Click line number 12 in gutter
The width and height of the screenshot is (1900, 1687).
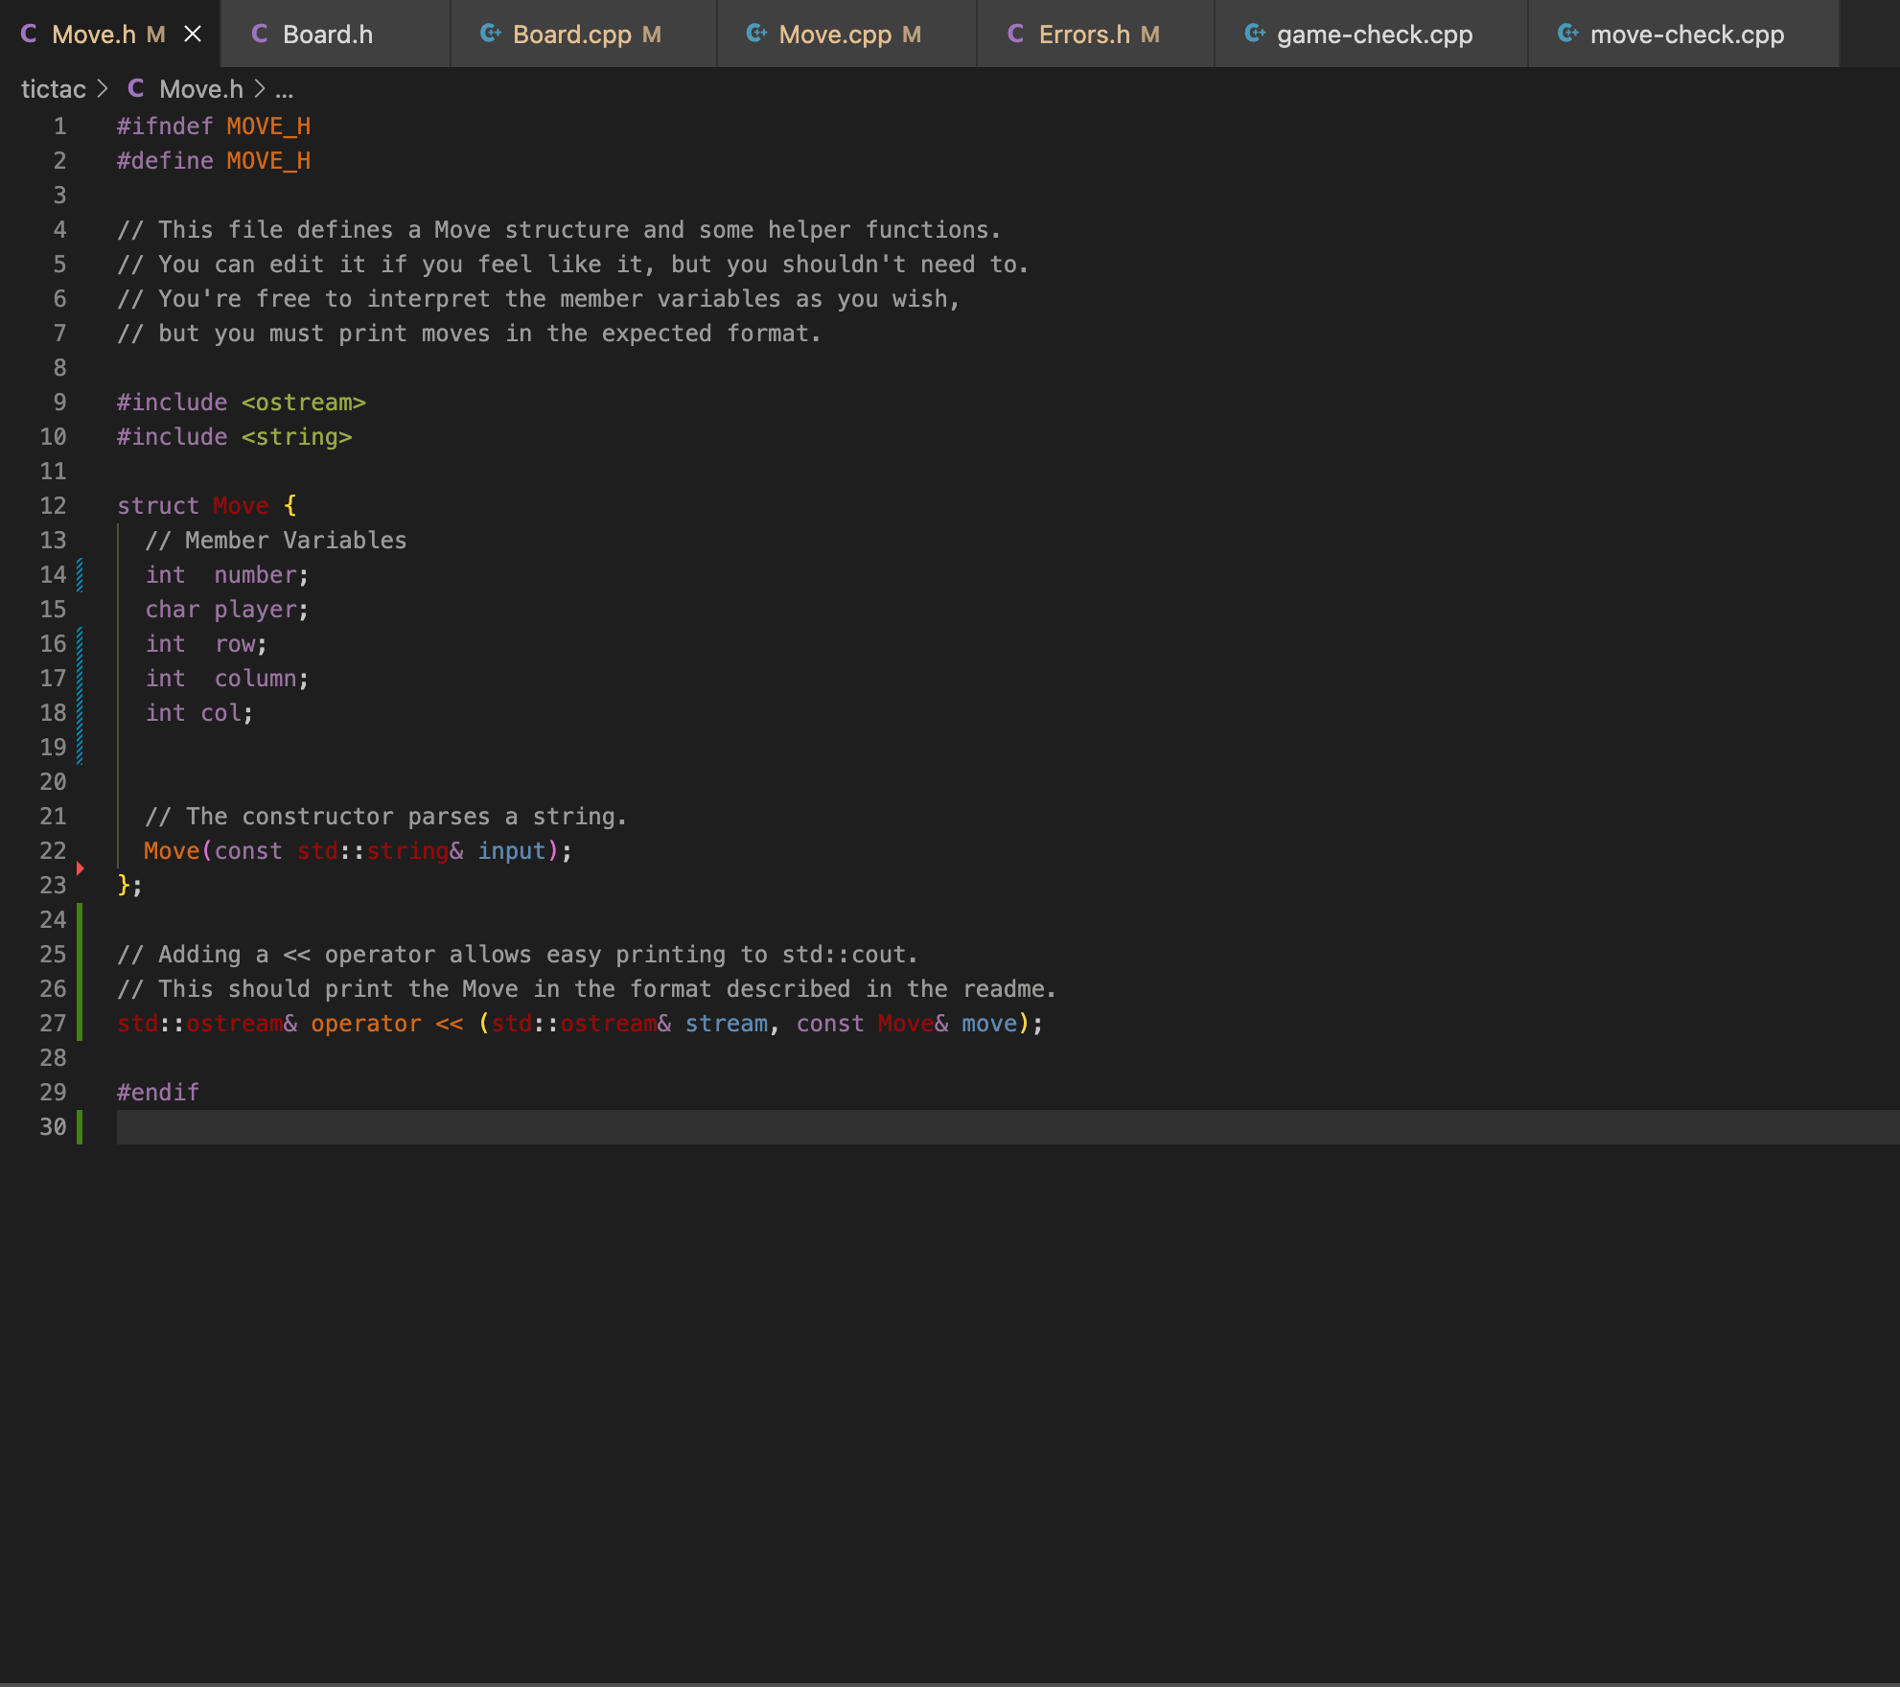53,506
